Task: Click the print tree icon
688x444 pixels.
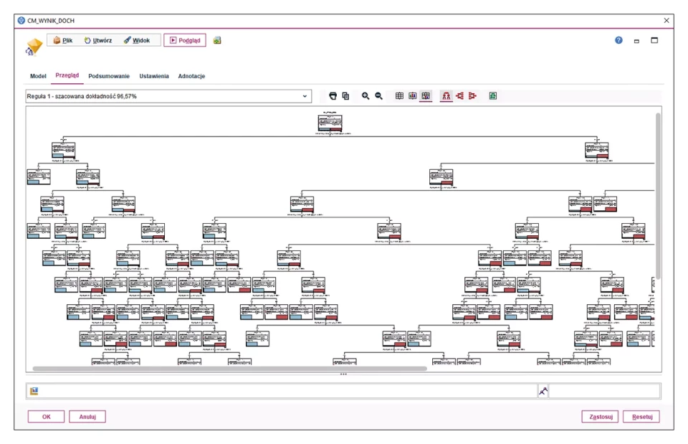Action: (x=333, y=96)
